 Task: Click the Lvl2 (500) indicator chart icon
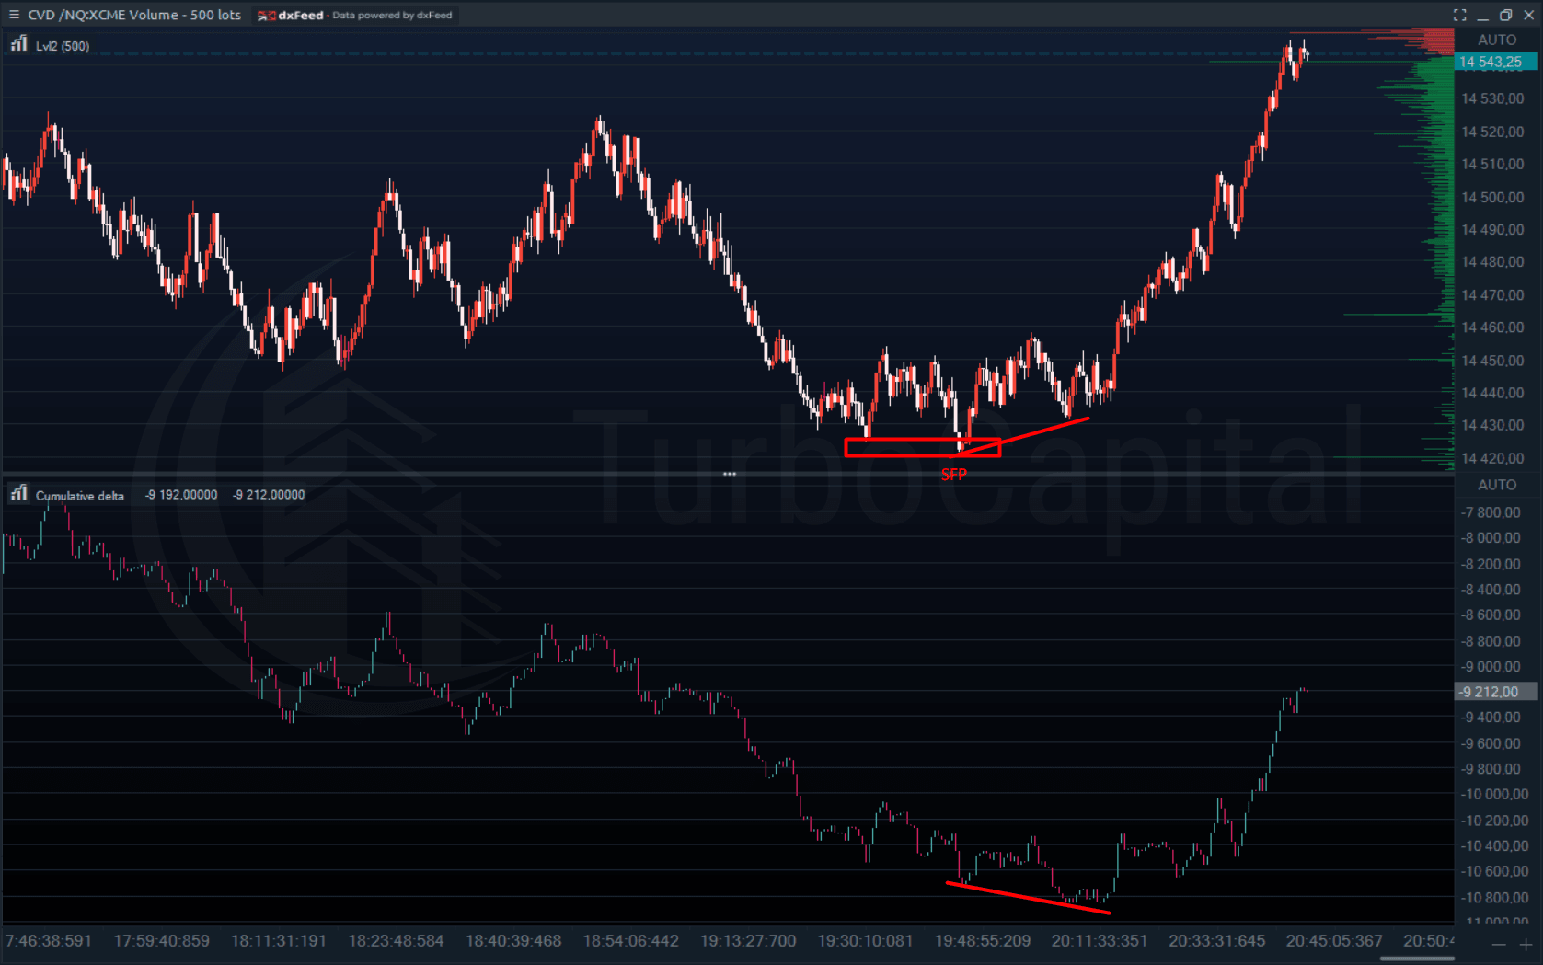pos(18,44)
